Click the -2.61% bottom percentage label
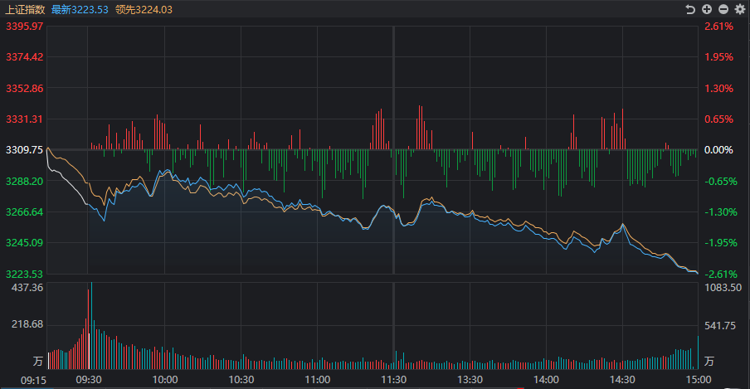Image resolution: width=750 pixels, height=389 pixels. click(718, 274)
